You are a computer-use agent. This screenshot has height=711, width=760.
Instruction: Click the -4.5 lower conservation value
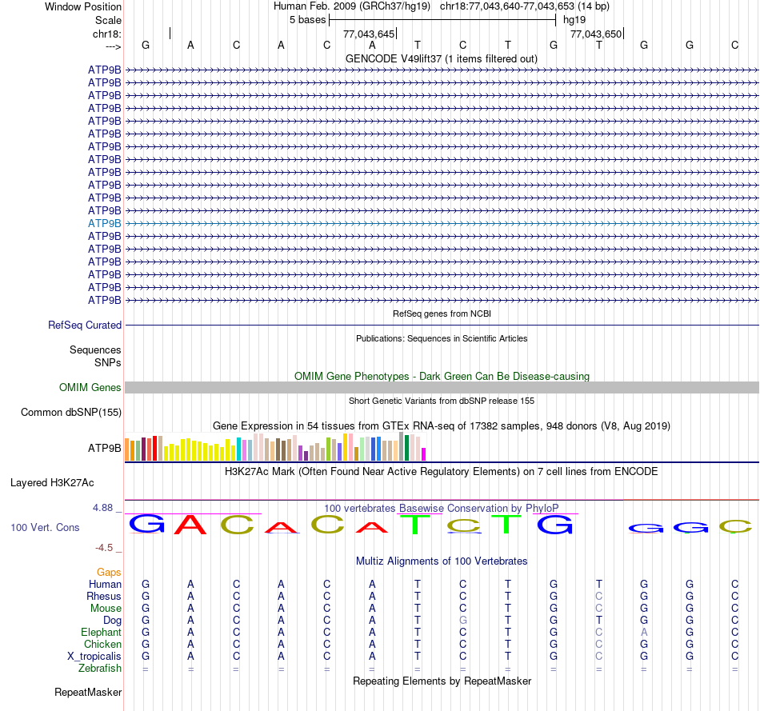(x=104, y=548)
